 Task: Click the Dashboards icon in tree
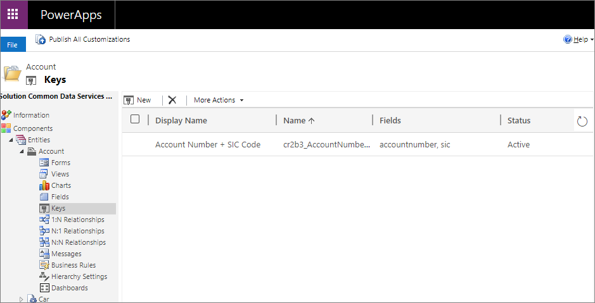point(44,288)
